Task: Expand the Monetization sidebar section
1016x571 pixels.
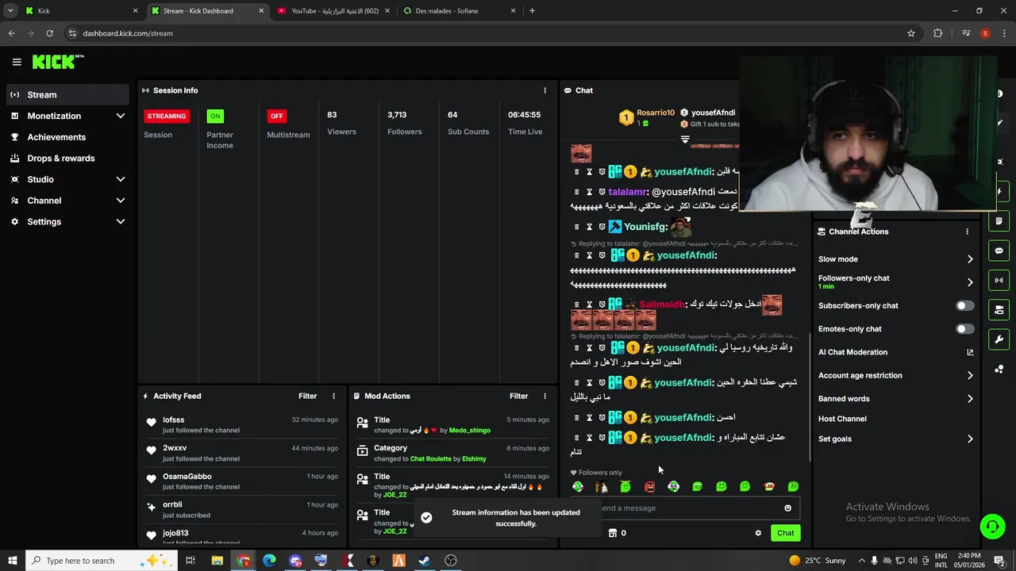Action: 67,116
